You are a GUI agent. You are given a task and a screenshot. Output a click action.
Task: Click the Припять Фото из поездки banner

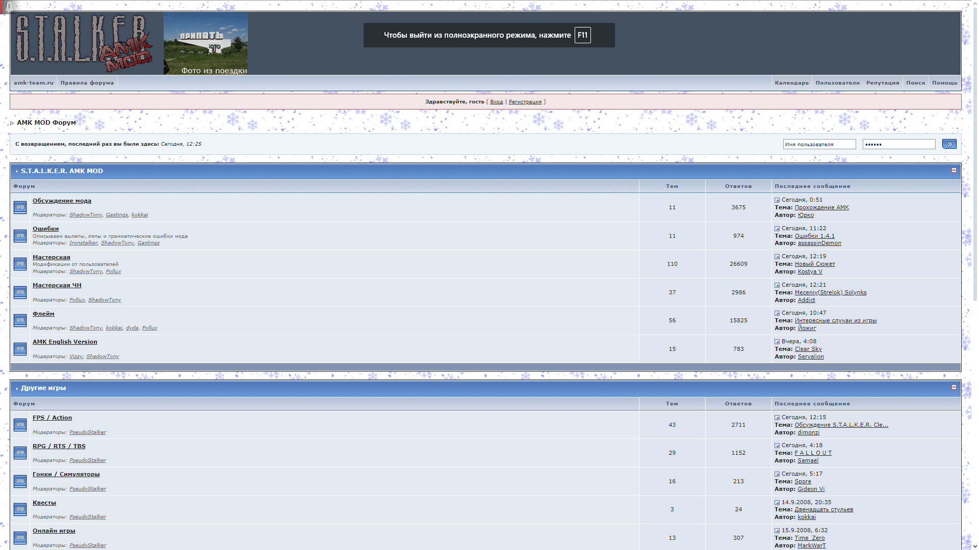(205, 44)
